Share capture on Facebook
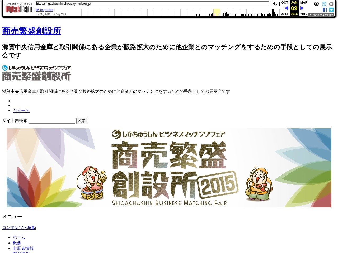Image resolution: width=338 pixels, height=253 pixels. 325,10
